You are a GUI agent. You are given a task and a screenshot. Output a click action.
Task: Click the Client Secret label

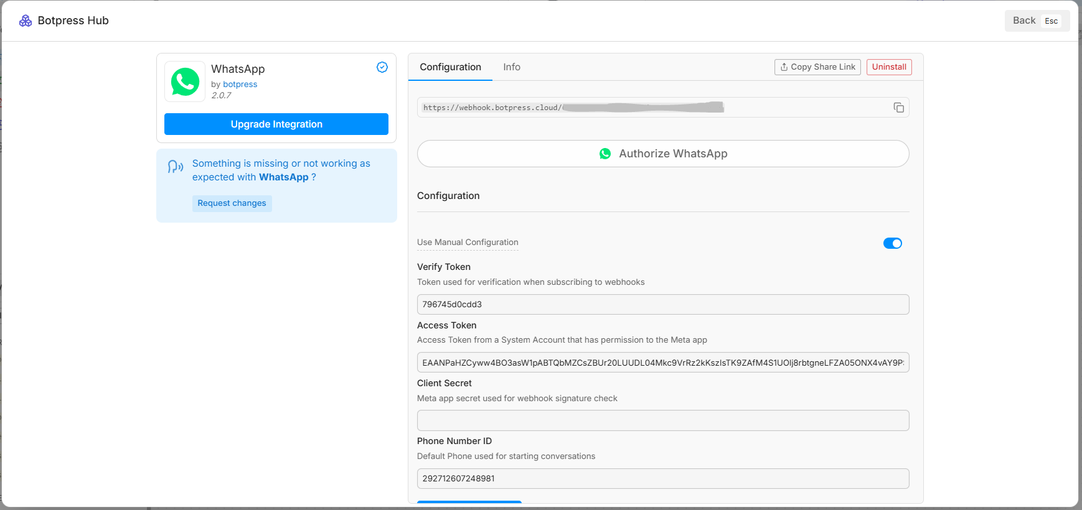[x=445, y=383]
